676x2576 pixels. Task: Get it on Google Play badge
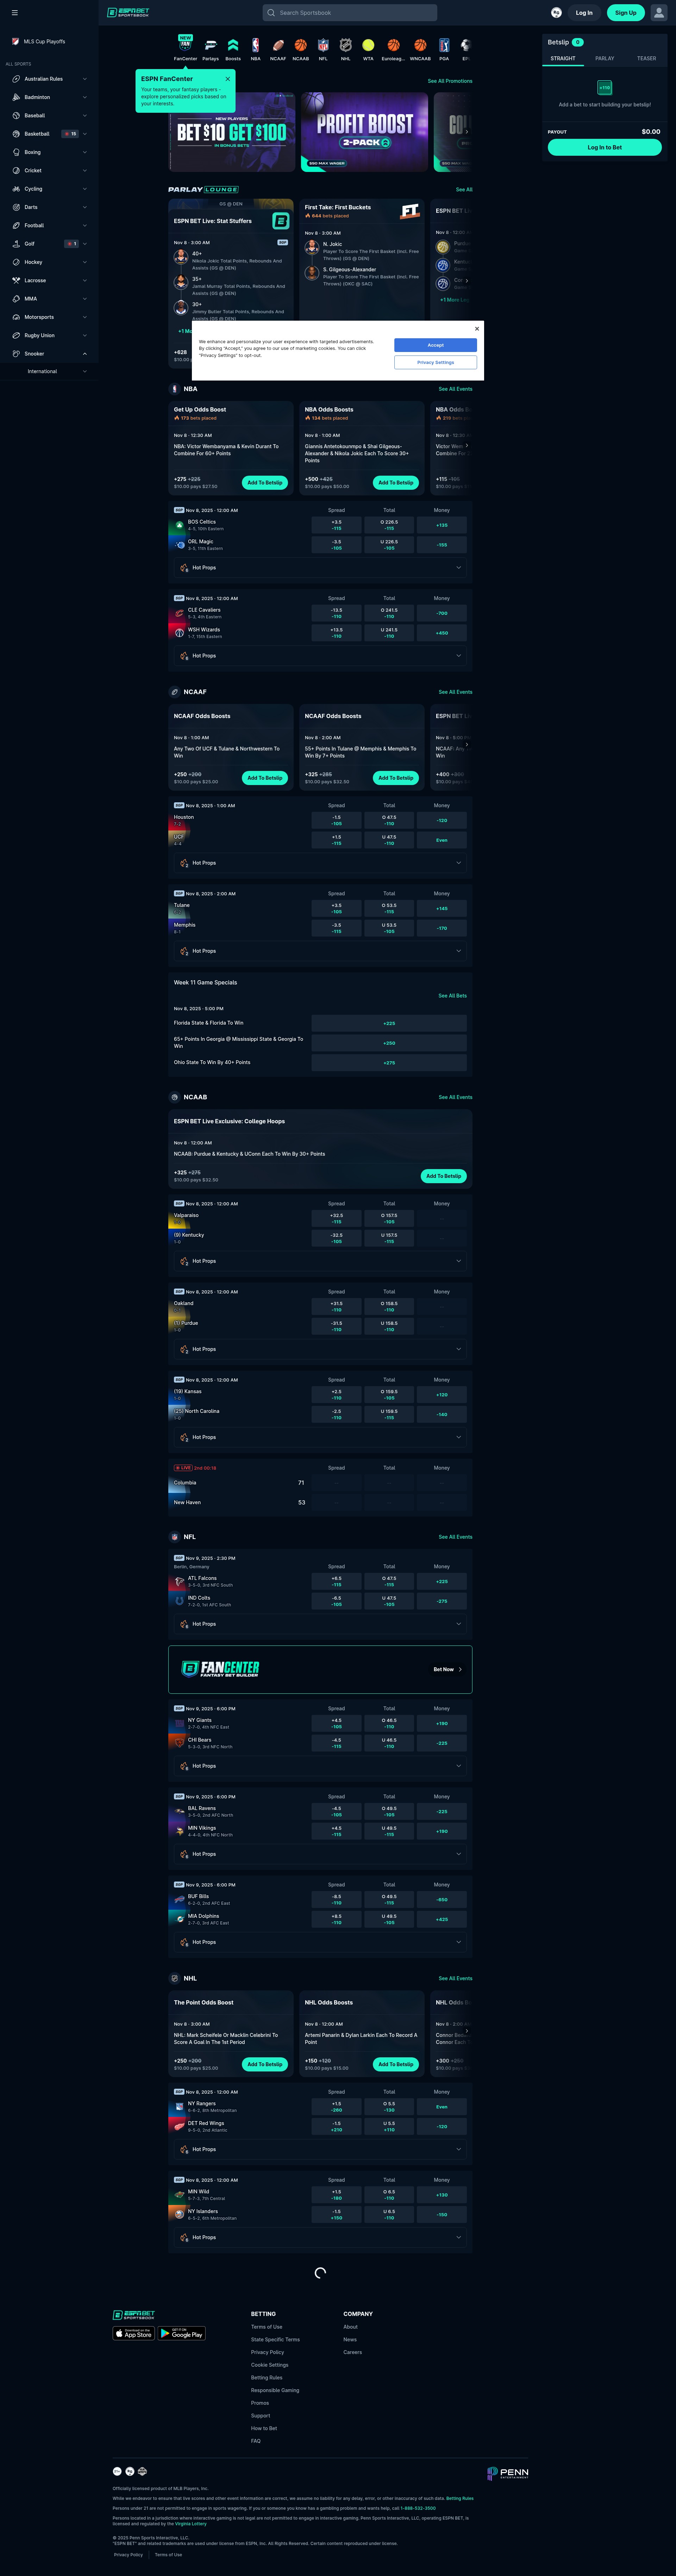[182, 2333]
